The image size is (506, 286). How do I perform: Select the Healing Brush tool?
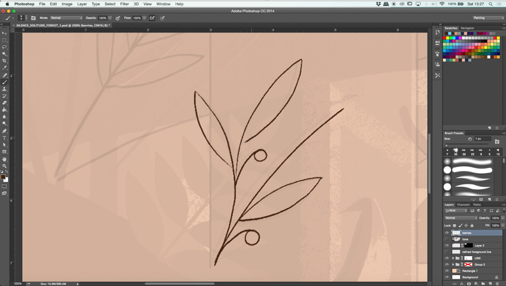(x=4, y=76)
